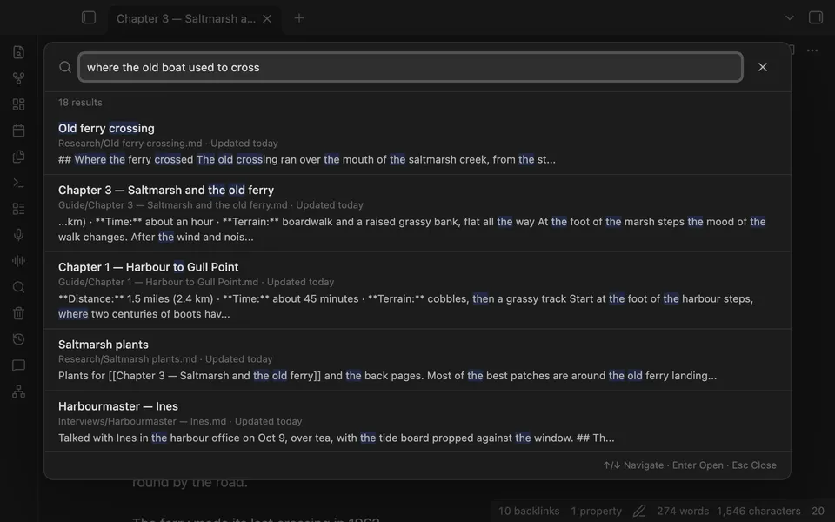Open the 'Chapter 3 — Saltmarsh and the old ferry' result
The width and height of the screenshot is (835, 522).
tap(417, 213)
